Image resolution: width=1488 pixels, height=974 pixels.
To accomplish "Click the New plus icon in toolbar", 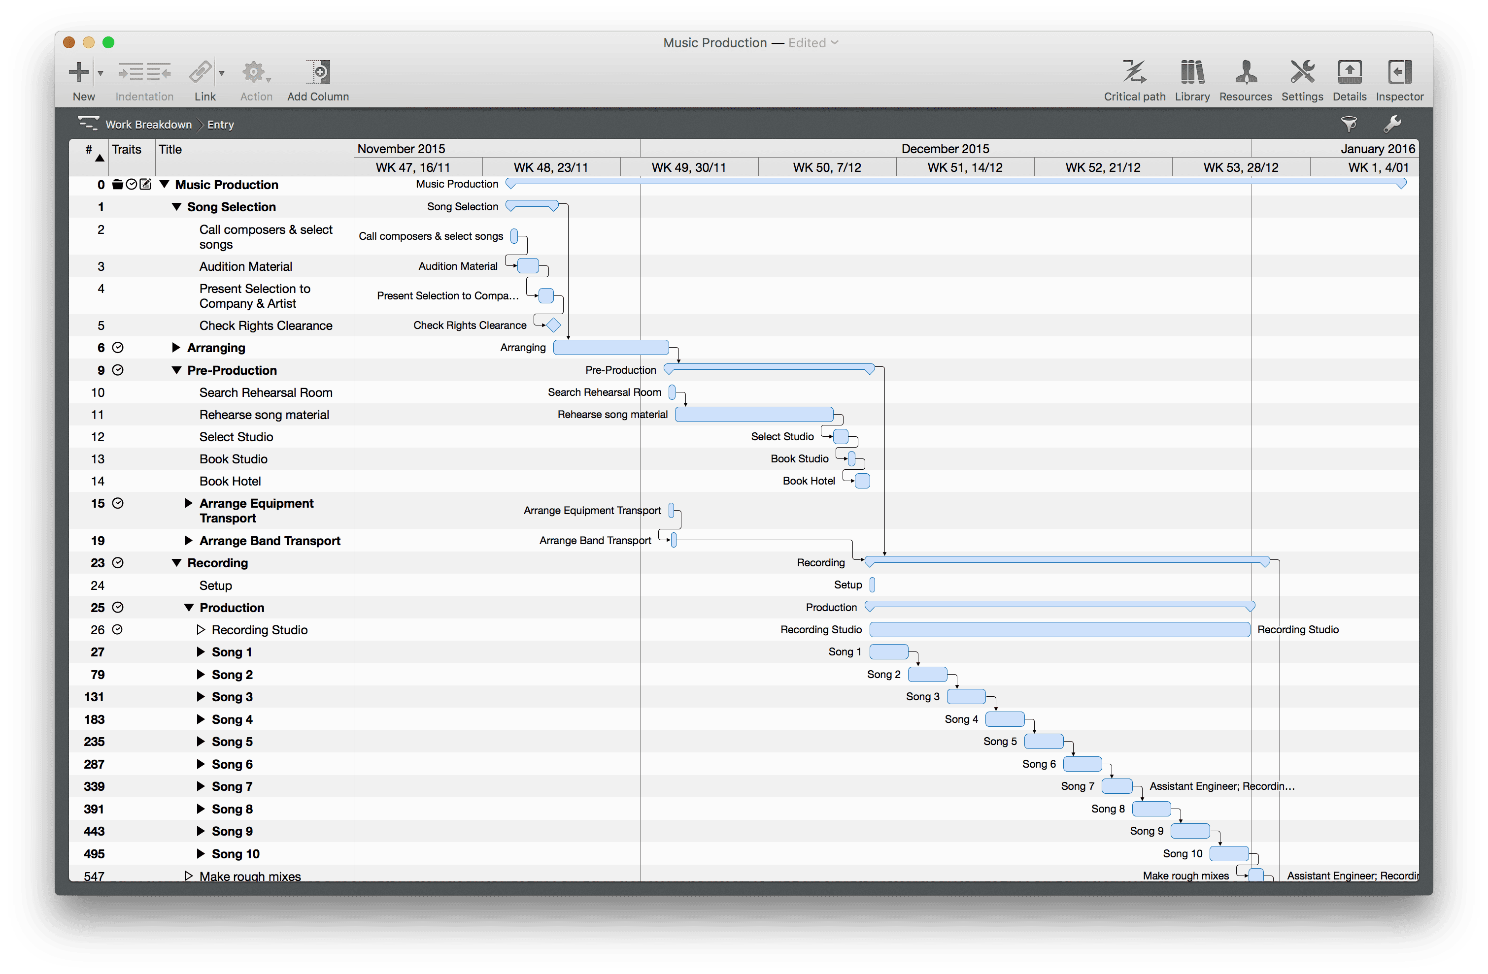I will point(79,72).
